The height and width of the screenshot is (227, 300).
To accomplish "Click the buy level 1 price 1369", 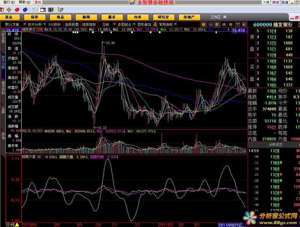I will click(x=272, y=61).
